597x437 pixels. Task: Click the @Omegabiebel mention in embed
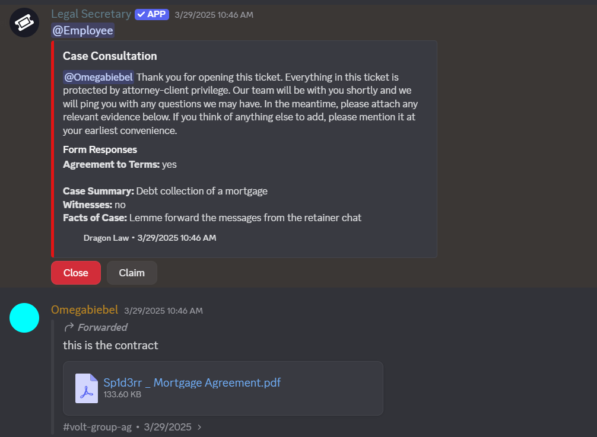tap(99, 77)
